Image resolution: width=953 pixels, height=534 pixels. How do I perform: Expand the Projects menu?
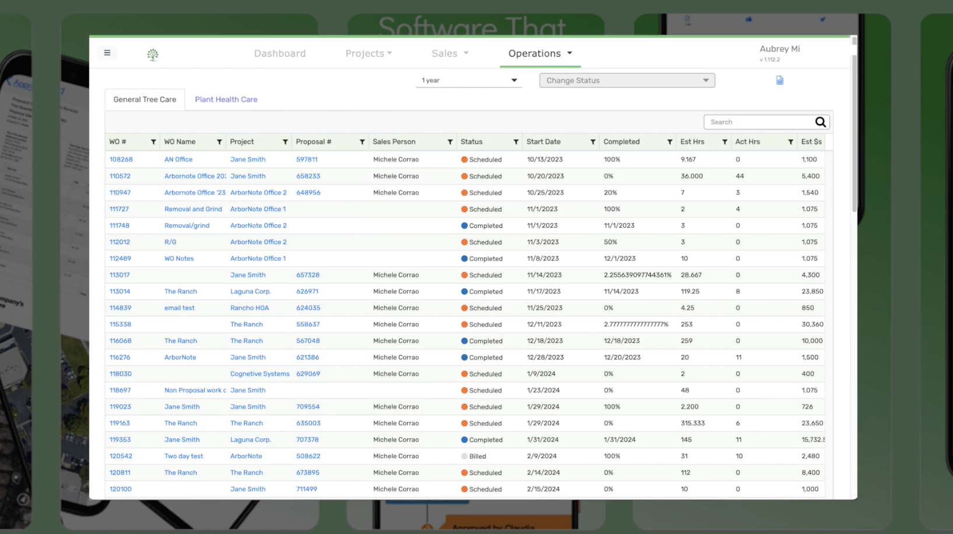369,53
